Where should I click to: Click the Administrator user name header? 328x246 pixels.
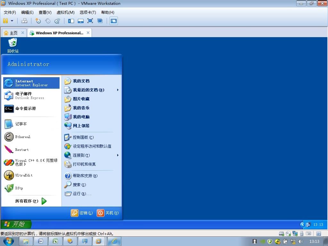point(28,64)
